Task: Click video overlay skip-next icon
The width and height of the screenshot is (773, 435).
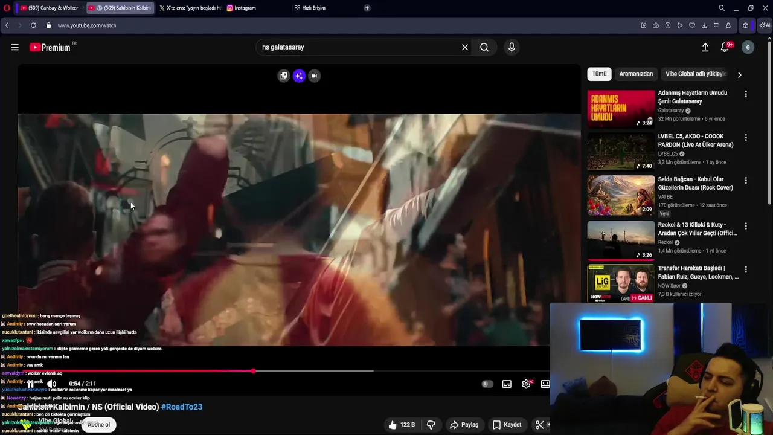Action: click(x=314, y=76)
